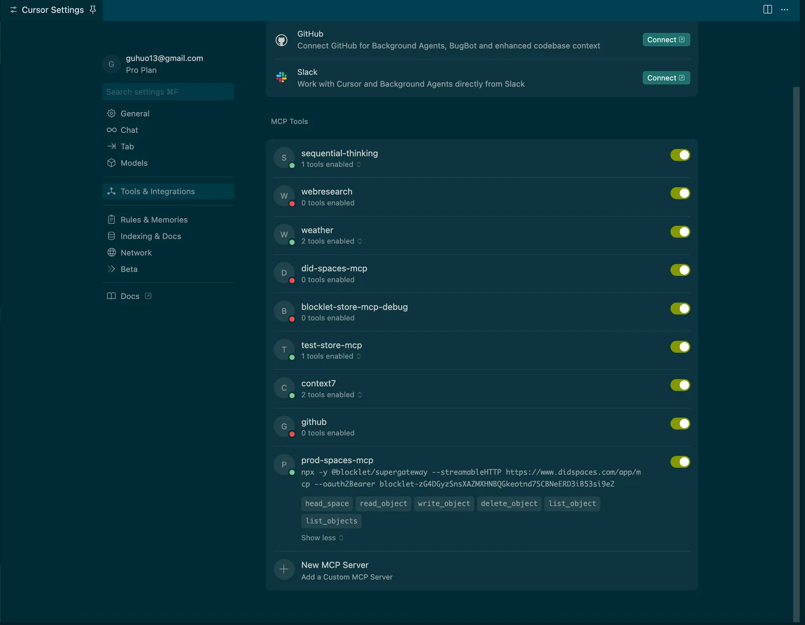Click the did-spaces-mcp server avatar
This screenshot has width=805, height=625.
[x=284, y=273]
